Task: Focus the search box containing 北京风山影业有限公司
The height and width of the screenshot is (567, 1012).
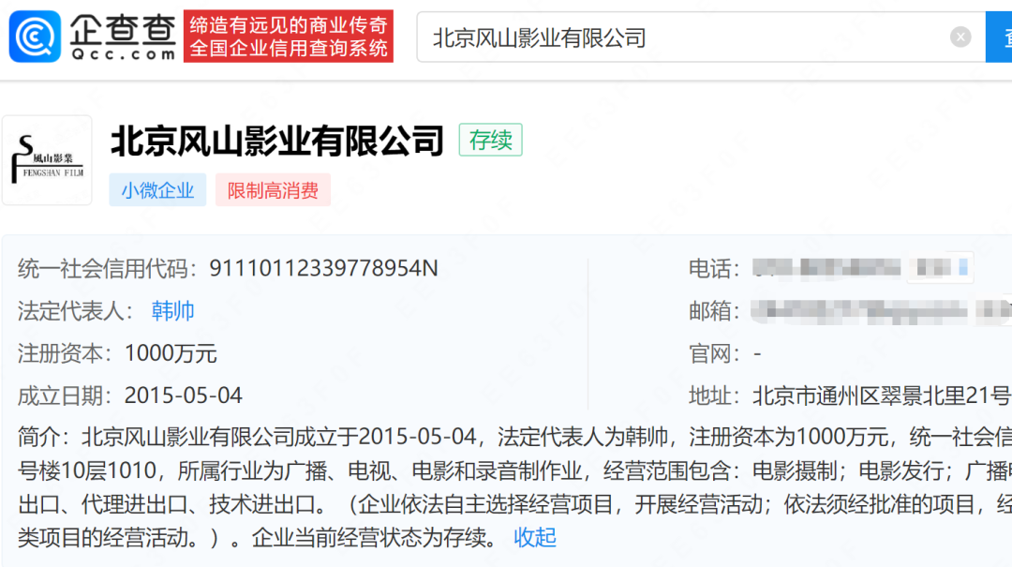Action: pyautogui.click(x=701, y=37)
